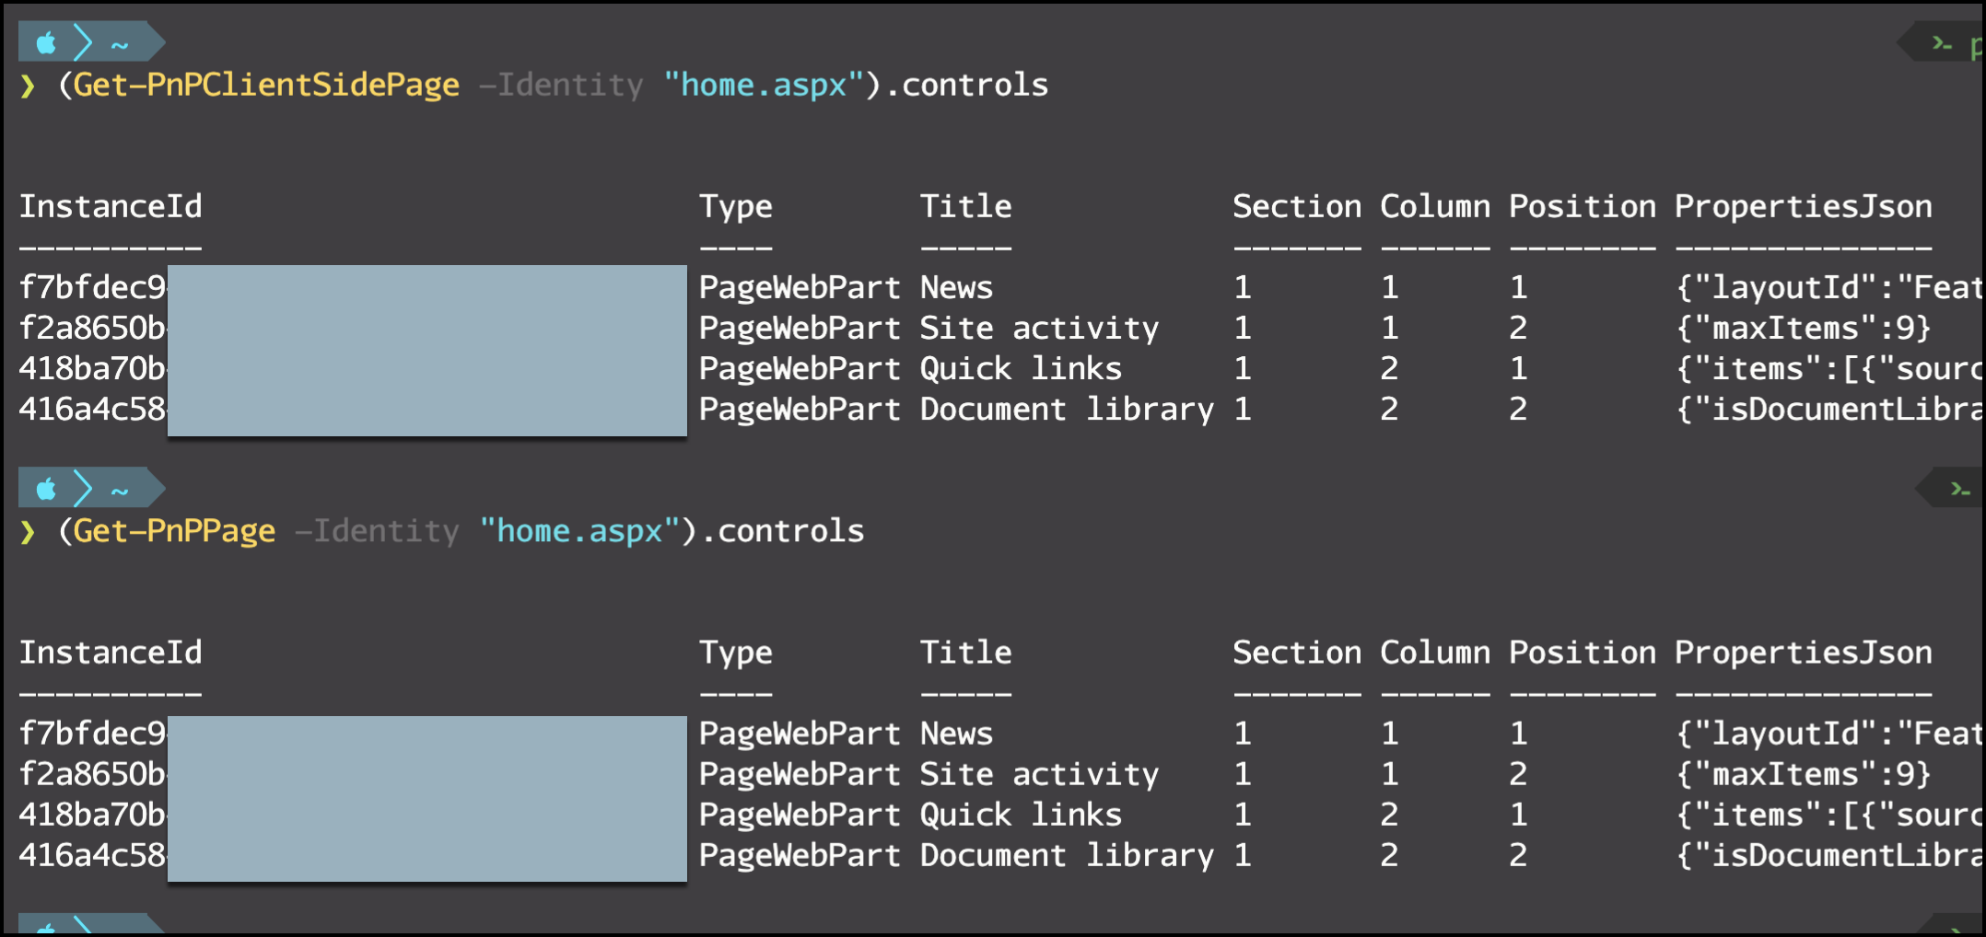1986x937 pixels.
Task: Click the Get-PnPPage command text
Action: (x=173, y=531)
